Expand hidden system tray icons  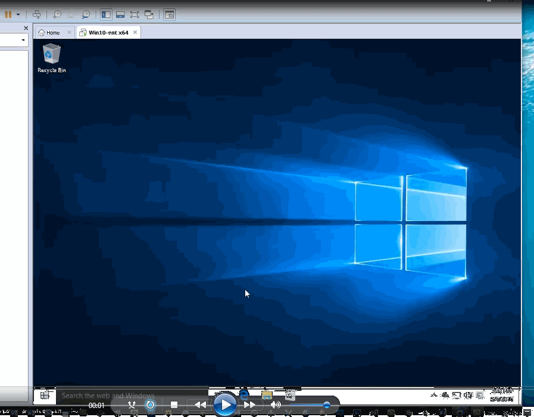434,395
